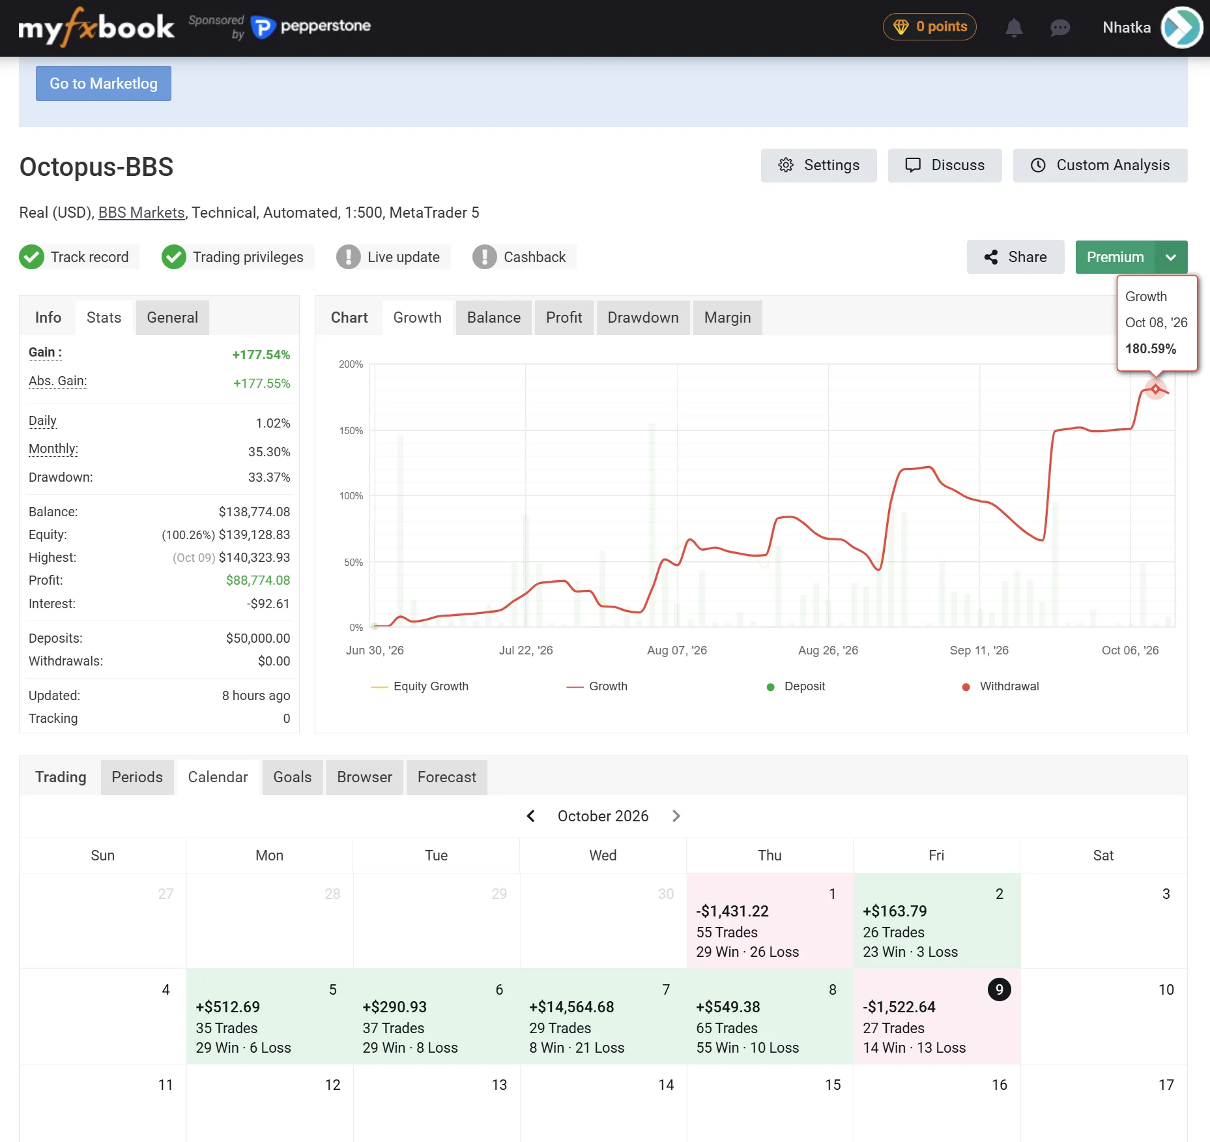1210x1142 pixels.
Task: Select October 7 calendar cell with +$14,564.68
Action: pyautogui.click(x=603, y=1016)
